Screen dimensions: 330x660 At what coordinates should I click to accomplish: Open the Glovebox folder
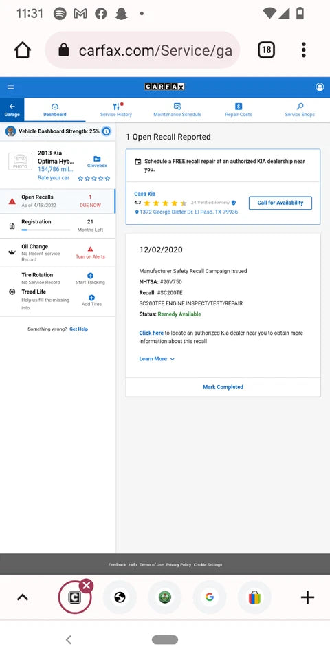click(97, 162)
